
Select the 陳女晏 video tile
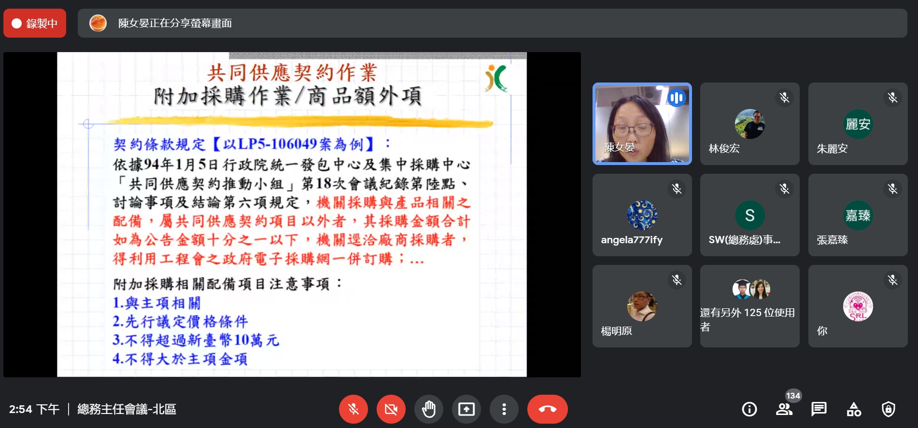pos(642,124)
